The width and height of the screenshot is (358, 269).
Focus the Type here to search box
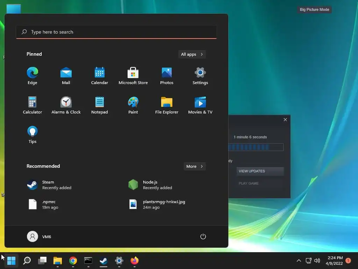116,32
